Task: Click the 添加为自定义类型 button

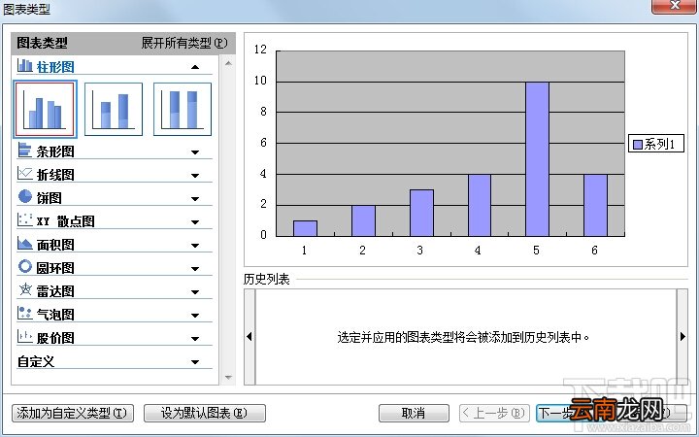Action: (72, 413)
